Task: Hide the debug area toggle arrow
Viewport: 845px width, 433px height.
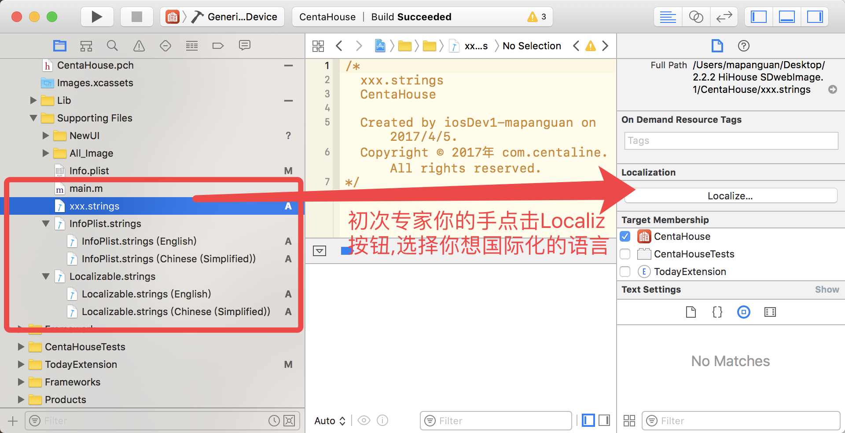Action: coord(320,251)
